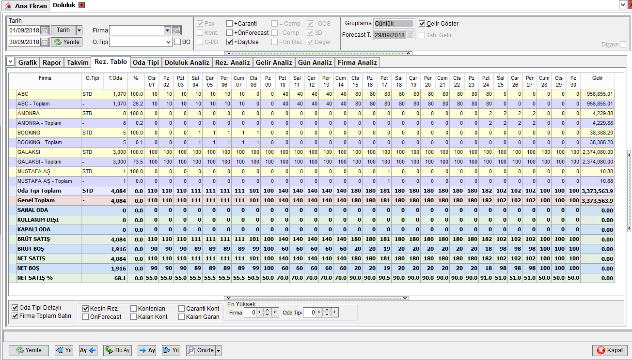Select the GALAKSI STD row
Image resolution: width=632 pixels, height=360 pixels.
311,152
